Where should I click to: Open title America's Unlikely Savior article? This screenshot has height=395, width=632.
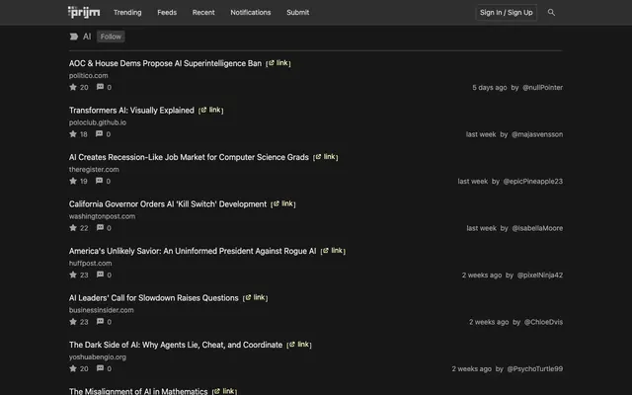click(193, 251)
